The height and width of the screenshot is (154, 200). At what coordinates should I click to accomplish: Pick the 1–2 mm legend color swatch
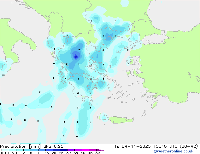click(20, 150)
